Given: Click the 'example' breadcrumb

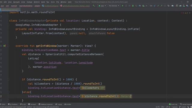Looking at the screenshot, I should pyautogui.click(x=14, y=6).
